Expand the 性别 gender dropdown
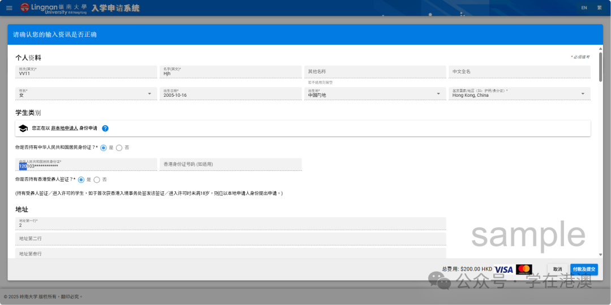The height and width of the screenshot is (305, 611). pos(149,94)
